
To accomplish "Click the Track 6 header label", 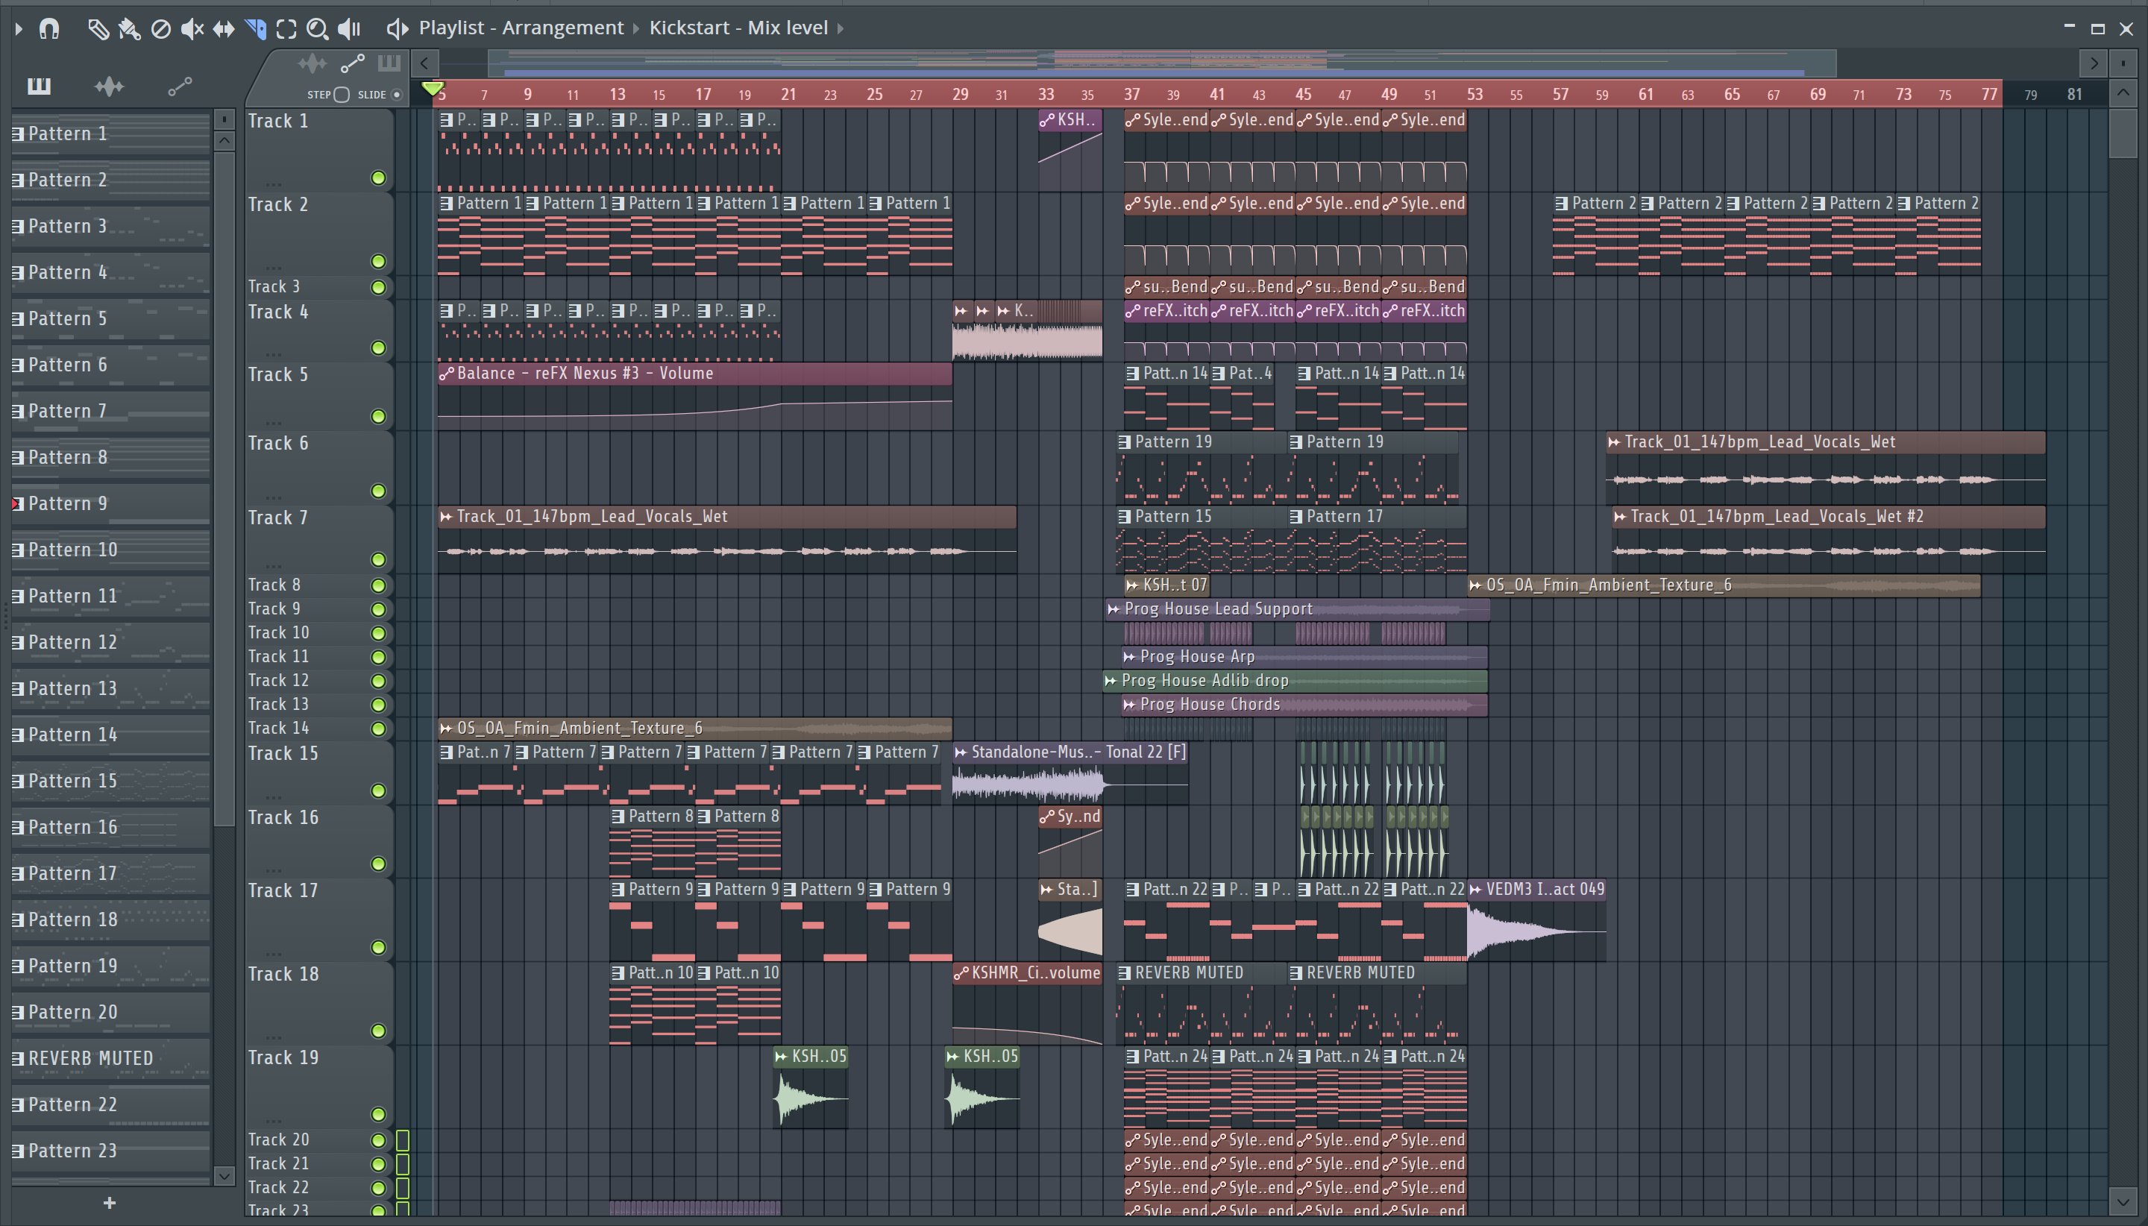I will click(278, 443).
